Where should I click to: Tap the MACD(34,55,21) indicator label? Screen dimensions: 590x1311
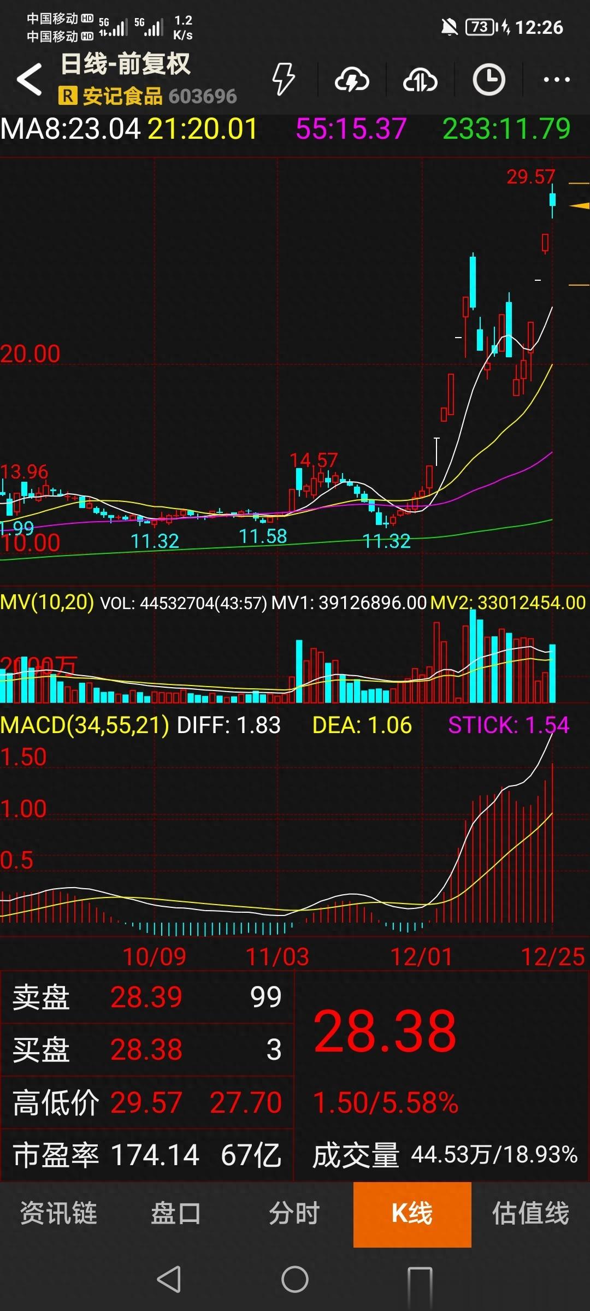pyautogui.click(x=85, y=725)
